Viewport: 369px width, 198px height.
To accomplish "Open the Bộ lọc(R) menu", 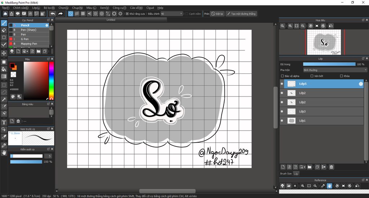I will [49, 8].
